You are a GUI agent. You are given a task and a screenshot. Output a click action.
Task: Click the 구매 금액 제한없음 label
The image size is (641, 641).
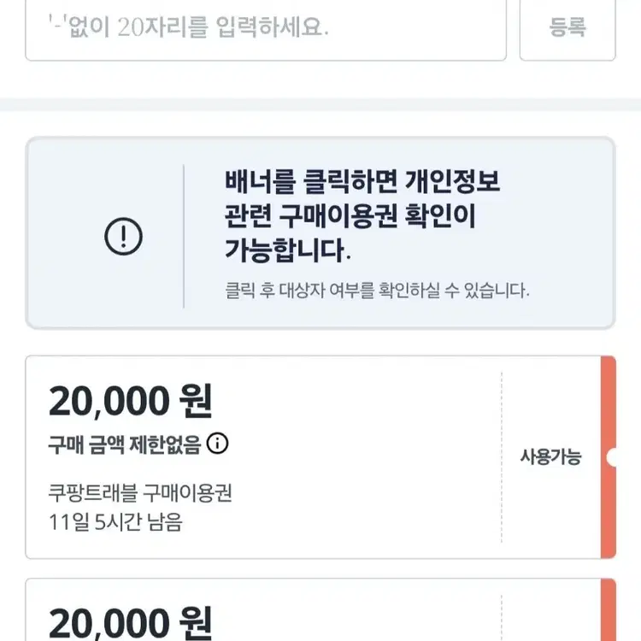click(x=125, y=444)
